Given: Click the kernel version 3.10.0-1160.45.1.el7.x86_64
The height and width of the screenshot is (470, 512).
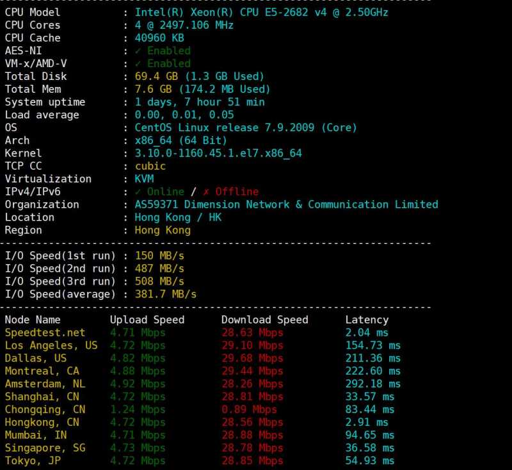Looking at the screenshot, I should pyautogui.click(x=218, y=153).
